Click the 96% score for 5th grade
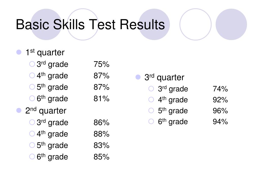 tap(220, 111)
